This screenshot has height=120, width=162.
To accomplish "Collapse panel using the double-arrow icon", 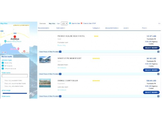I will click(x=159, y=24).
